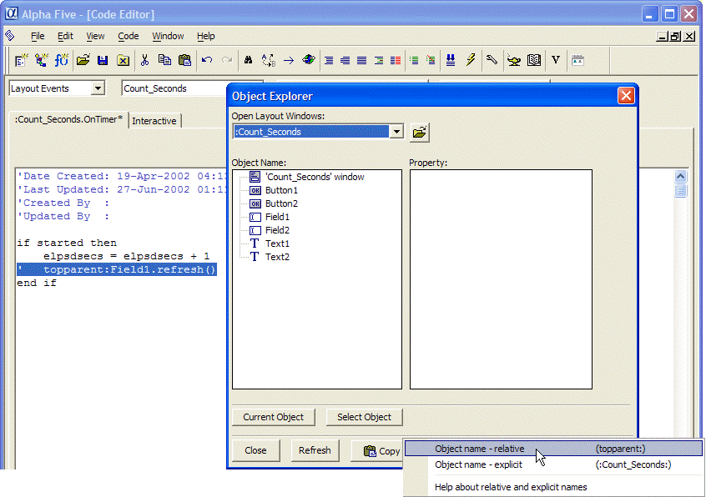This screenshot has height=497, width=706.
Task: Open the Edit menu
Action: click(65, 36)
